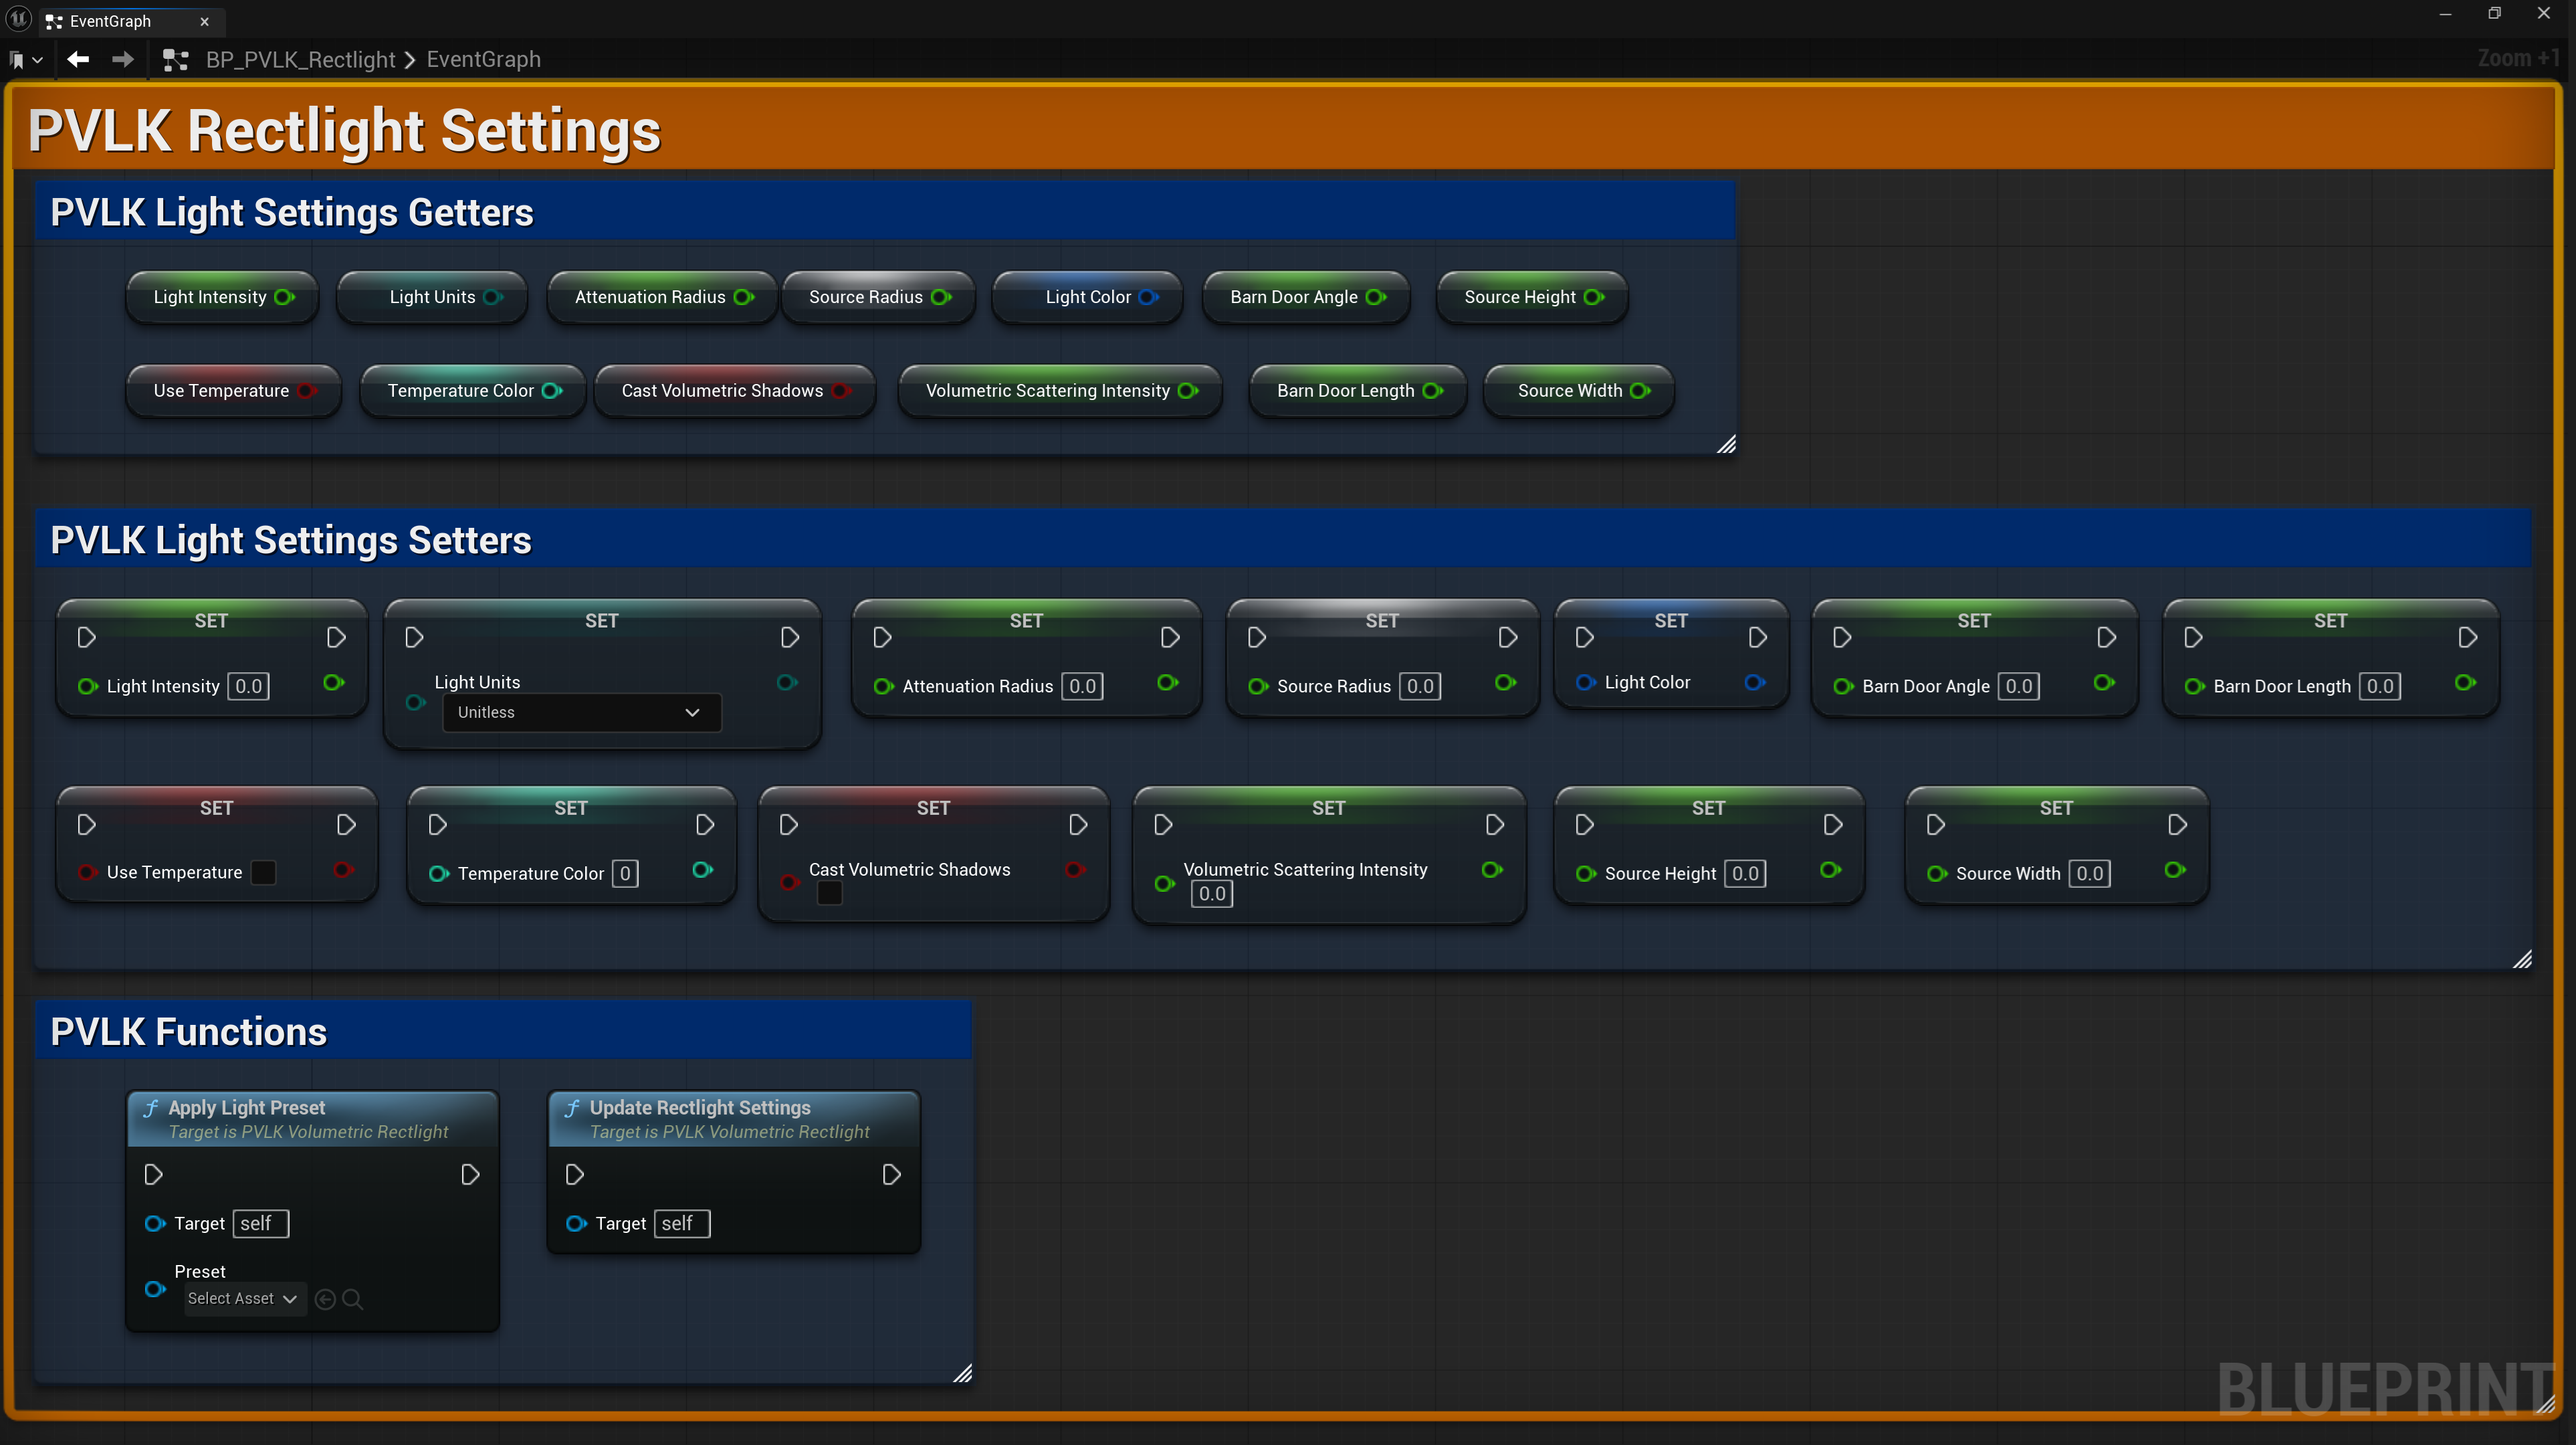
Task: Click Source Height value field in Set node
Action: 1745,874
